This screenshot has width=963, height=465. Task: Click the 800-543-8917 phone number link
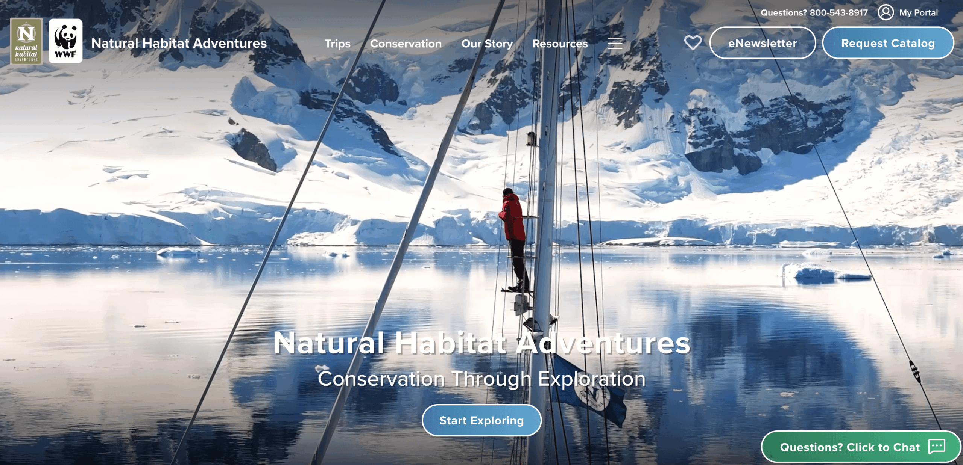pyautogui.click(x=838, y=13)
